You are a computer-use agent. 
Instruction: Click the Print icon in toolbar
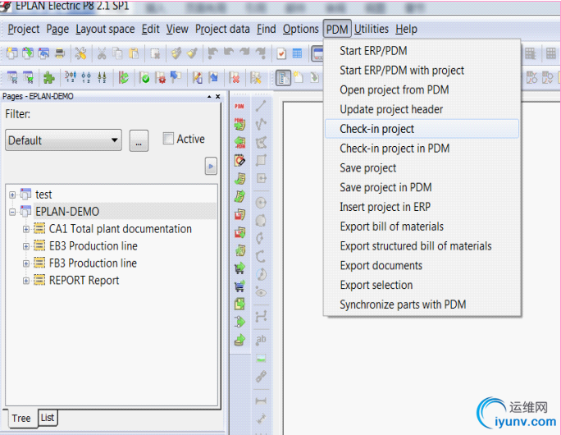pyautogui.click(x=60, y=53)
